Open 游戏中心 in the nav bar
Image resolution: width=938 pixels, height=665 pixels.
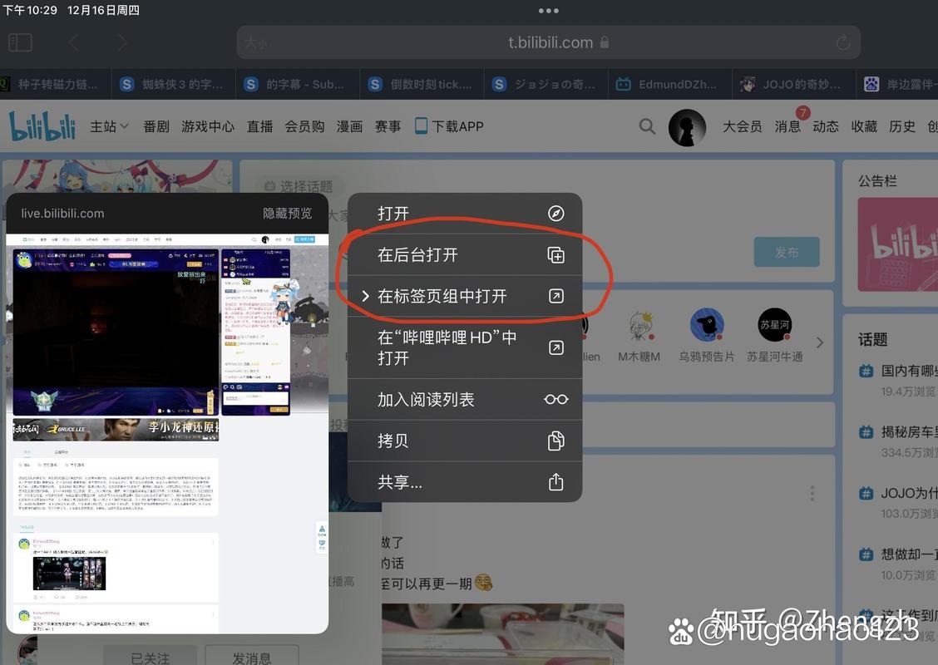tap(208, 126)
